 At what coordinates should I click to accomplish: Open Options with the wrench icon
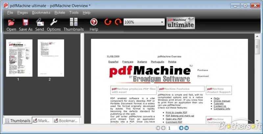pyautogui.click(x=54, y=22)
